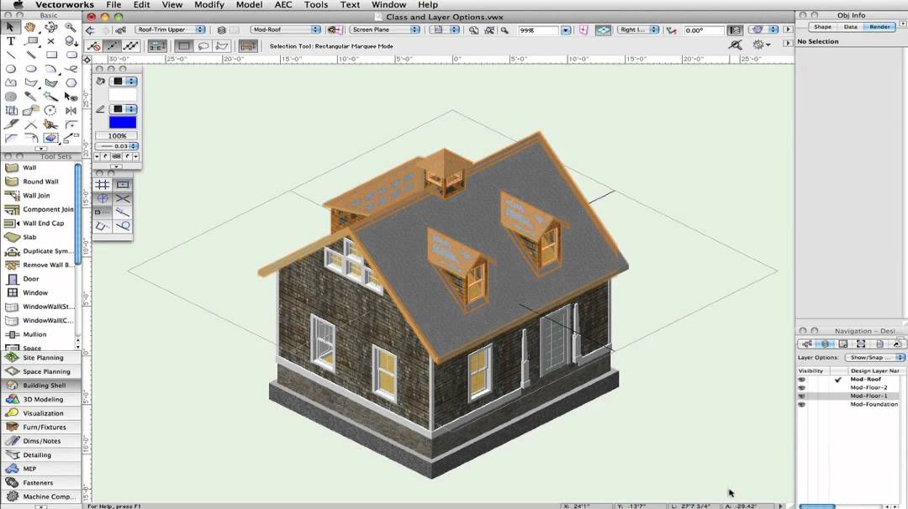This screenshot has width=908, height=509.
Task: Select the arrow Selection tool
Action: [10, 27]
